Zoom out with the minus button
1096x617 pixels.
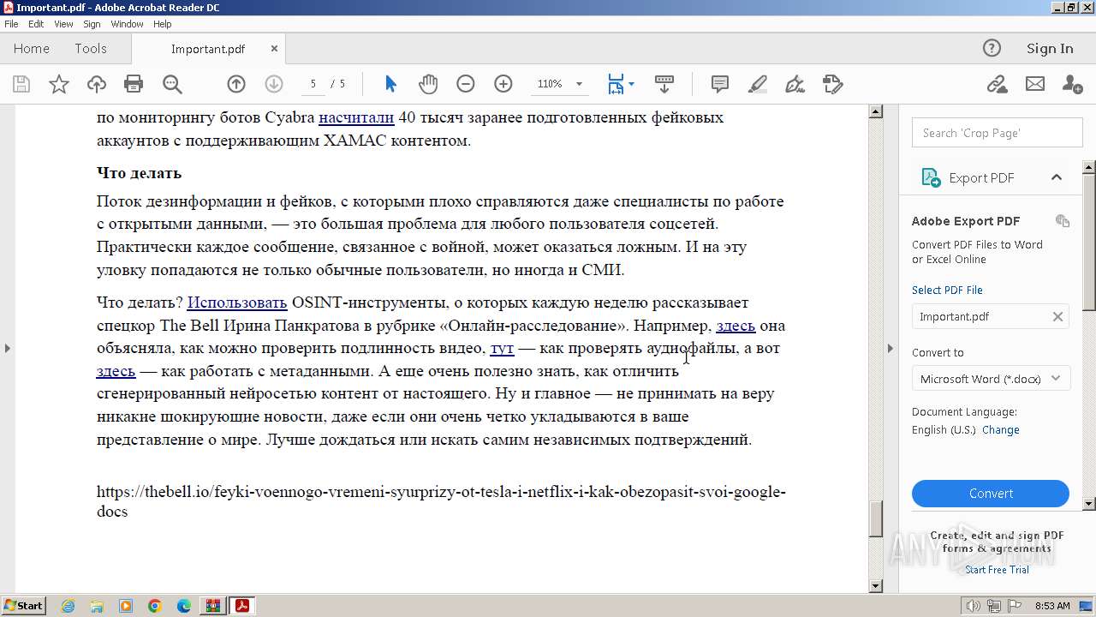point(466,84)
